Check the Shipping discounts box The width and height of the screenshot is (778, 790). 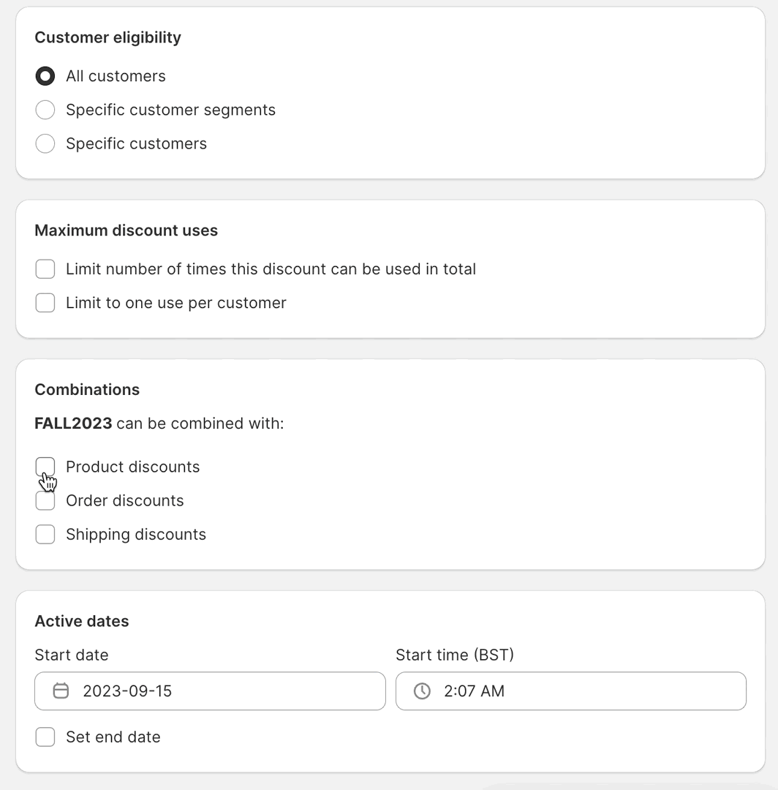point(45,535)
